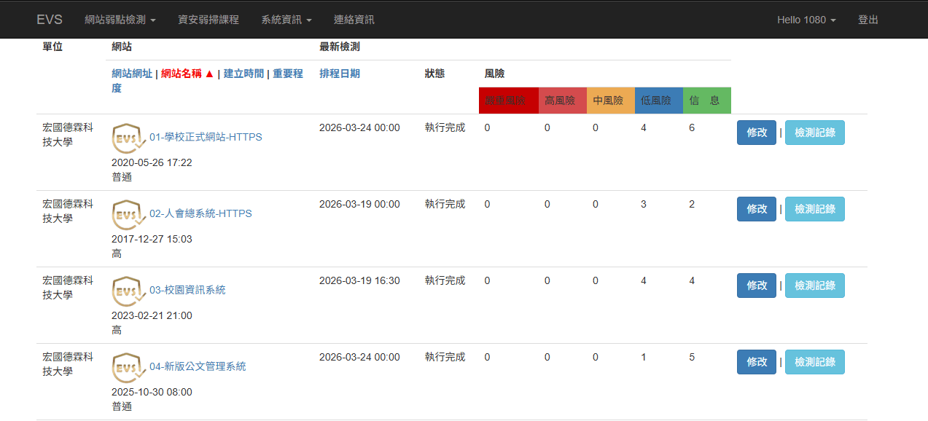Click 修改 for 01-學校正式網站-HTTPS
928x421 pixels.
point(757,133)
